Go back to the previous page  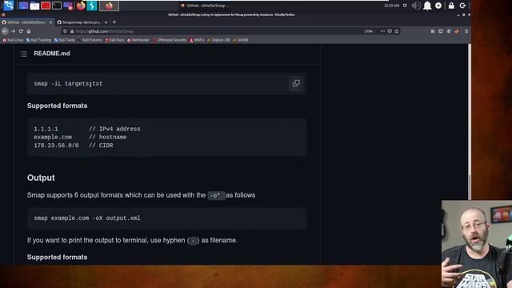pyautogui.click(x=5, y=31)
